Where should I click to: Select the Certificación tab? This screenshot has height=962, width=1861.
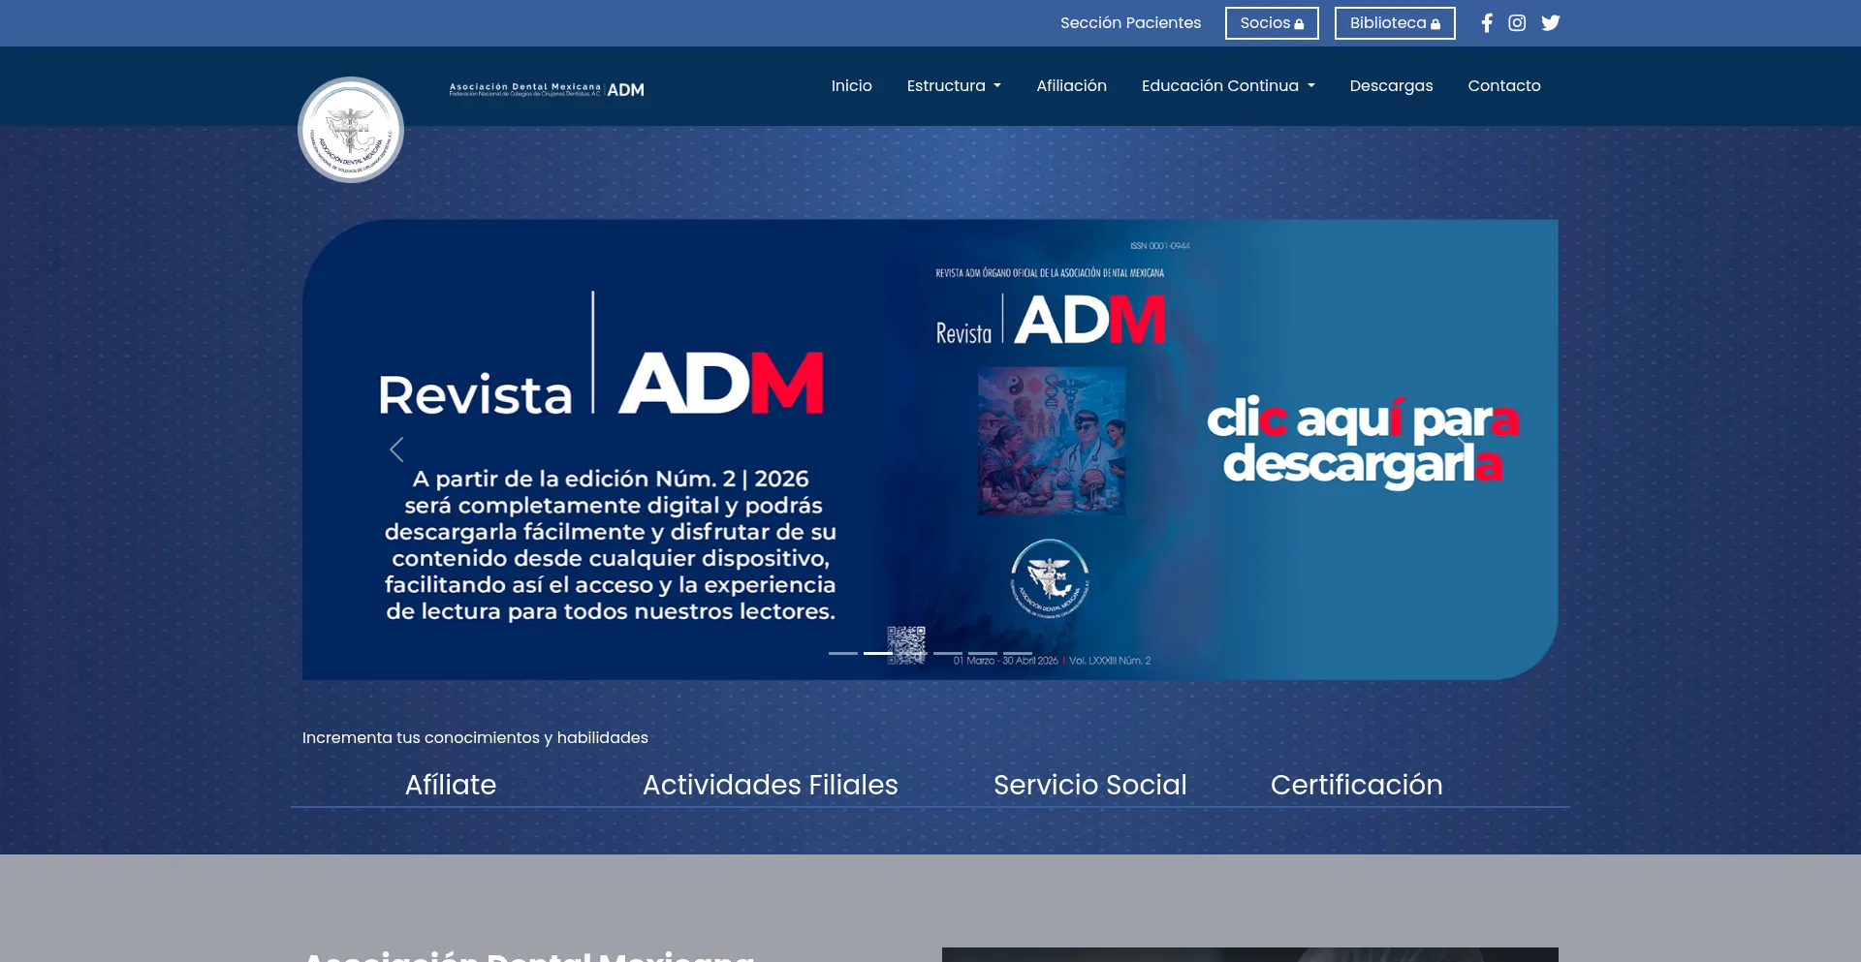coord(1357,785)
